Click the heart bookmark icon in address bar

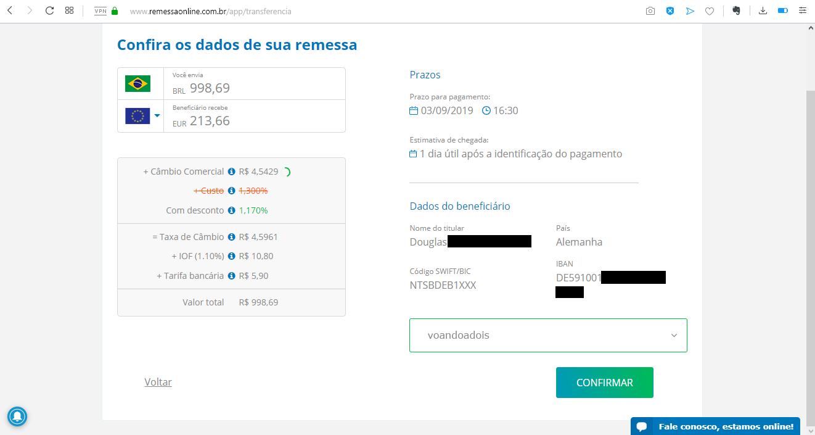point(710,11)
